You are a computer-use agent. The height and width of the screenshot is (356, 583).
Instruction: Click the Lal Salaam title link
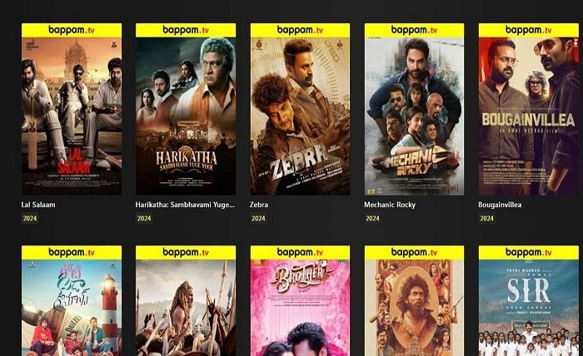(x=38, y=205)
